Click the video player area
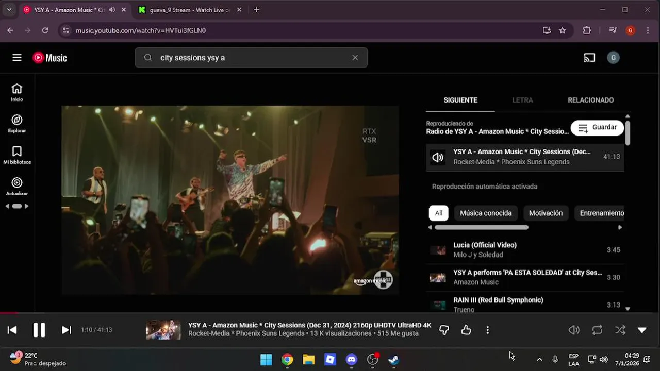 coord(230,200)
